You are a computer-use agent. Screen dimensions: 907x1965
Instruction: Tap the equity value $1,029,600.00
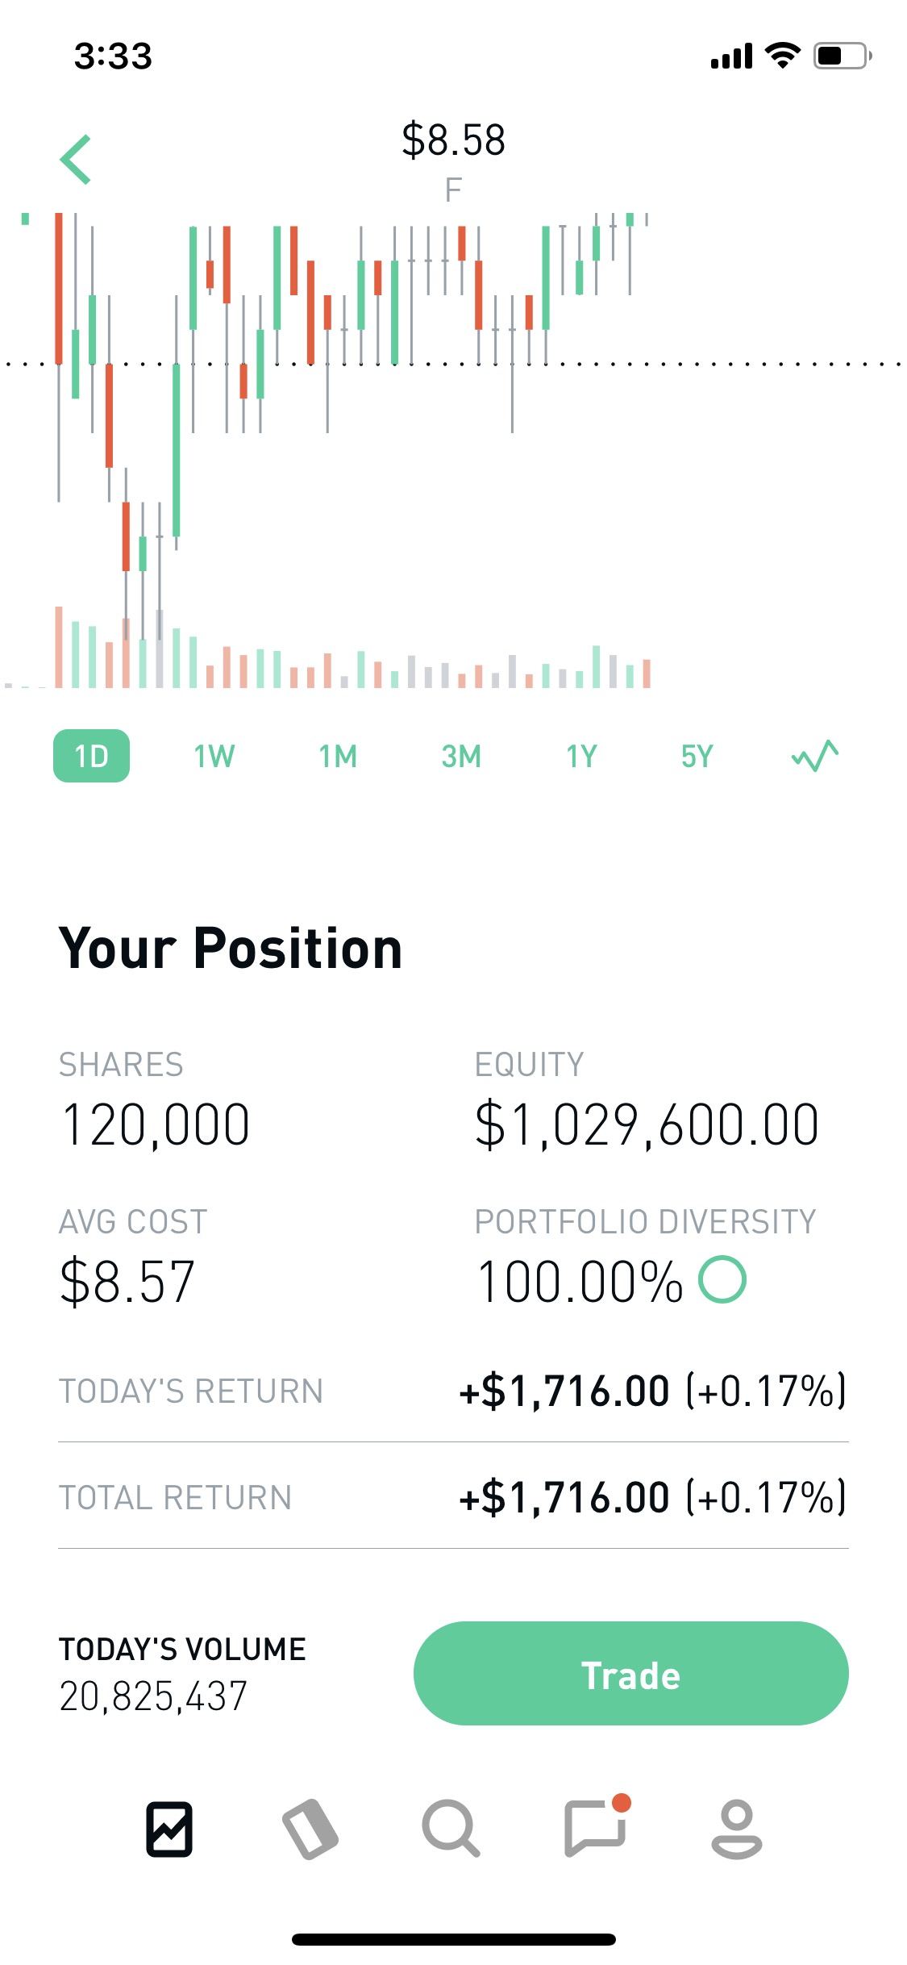click(647, 1125)
